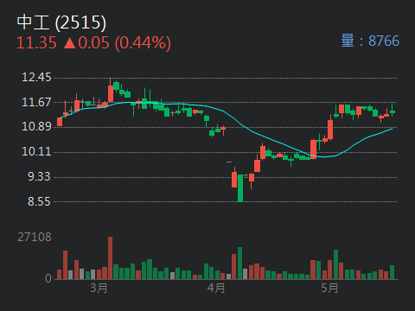
Task: Click the volume label 量：8766
Action: pyautogui.click(x=370, y=41)
